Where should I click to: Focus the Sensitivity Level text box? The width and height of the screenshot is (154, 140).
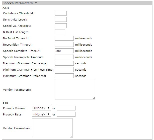tap(61, 20)
